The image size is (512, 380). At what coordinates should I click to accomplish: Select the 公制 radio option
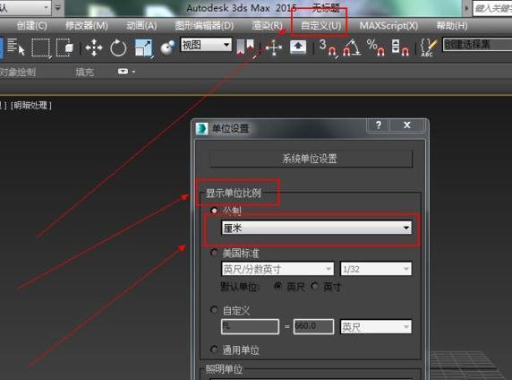pos(214,211)
